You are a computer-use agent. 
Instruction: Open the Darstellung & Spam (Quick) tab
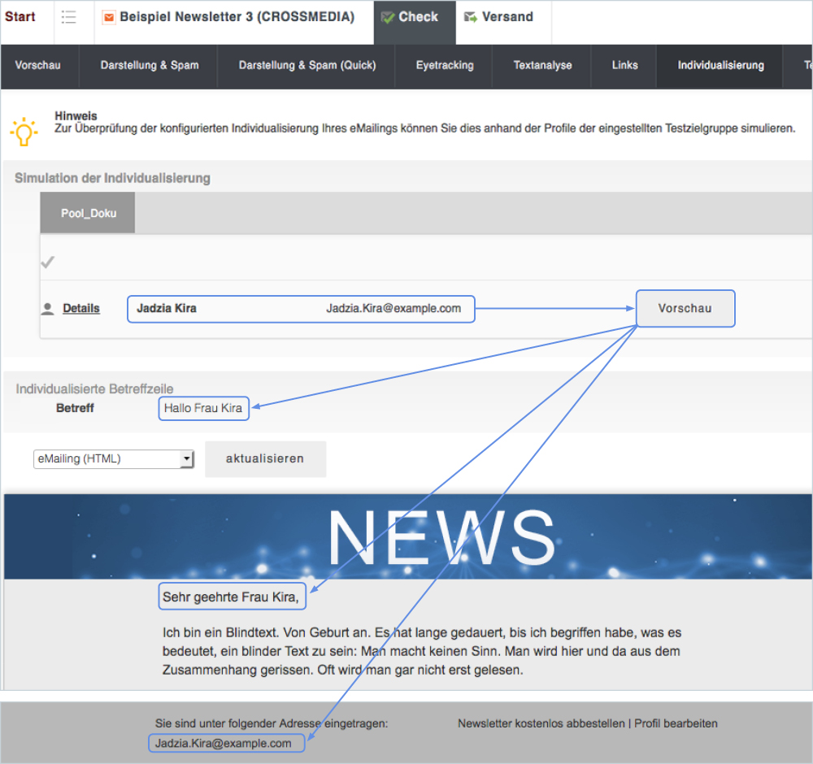coord(307,66)
